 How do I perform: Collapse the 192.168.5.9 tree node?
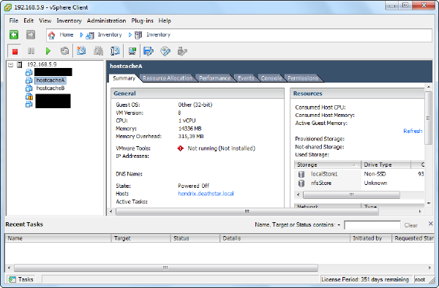pyautogui.click(x=11, y=65)
